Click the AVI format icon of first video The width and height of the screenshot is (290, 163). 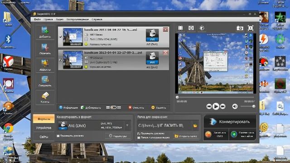(152, 35)
